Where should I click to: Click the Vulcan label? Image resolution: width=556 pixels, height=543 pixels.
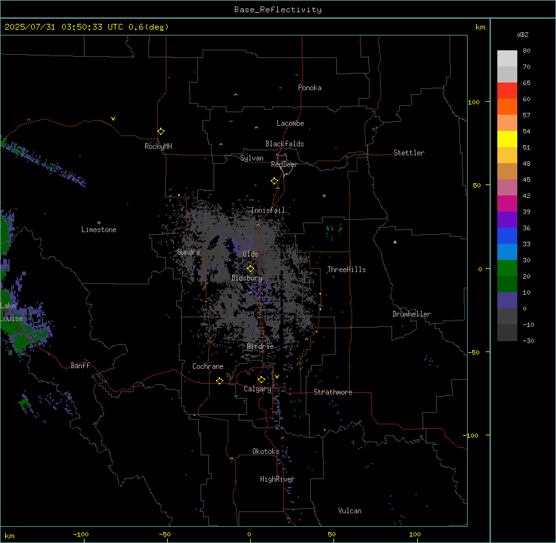pyautogui.click(x=350, y=511)
